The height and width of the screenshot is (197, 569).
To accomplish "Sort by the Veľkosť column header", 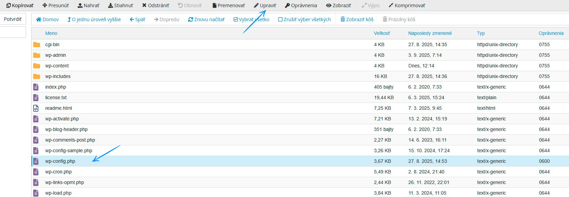I will [382, 33].
